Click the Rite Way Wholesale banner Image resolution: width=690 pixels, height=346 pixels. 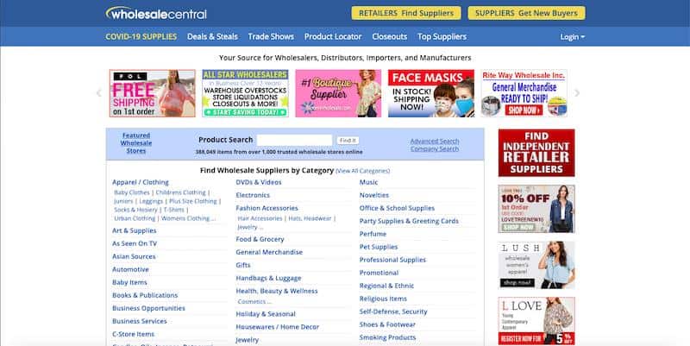(x=524, y=93)
